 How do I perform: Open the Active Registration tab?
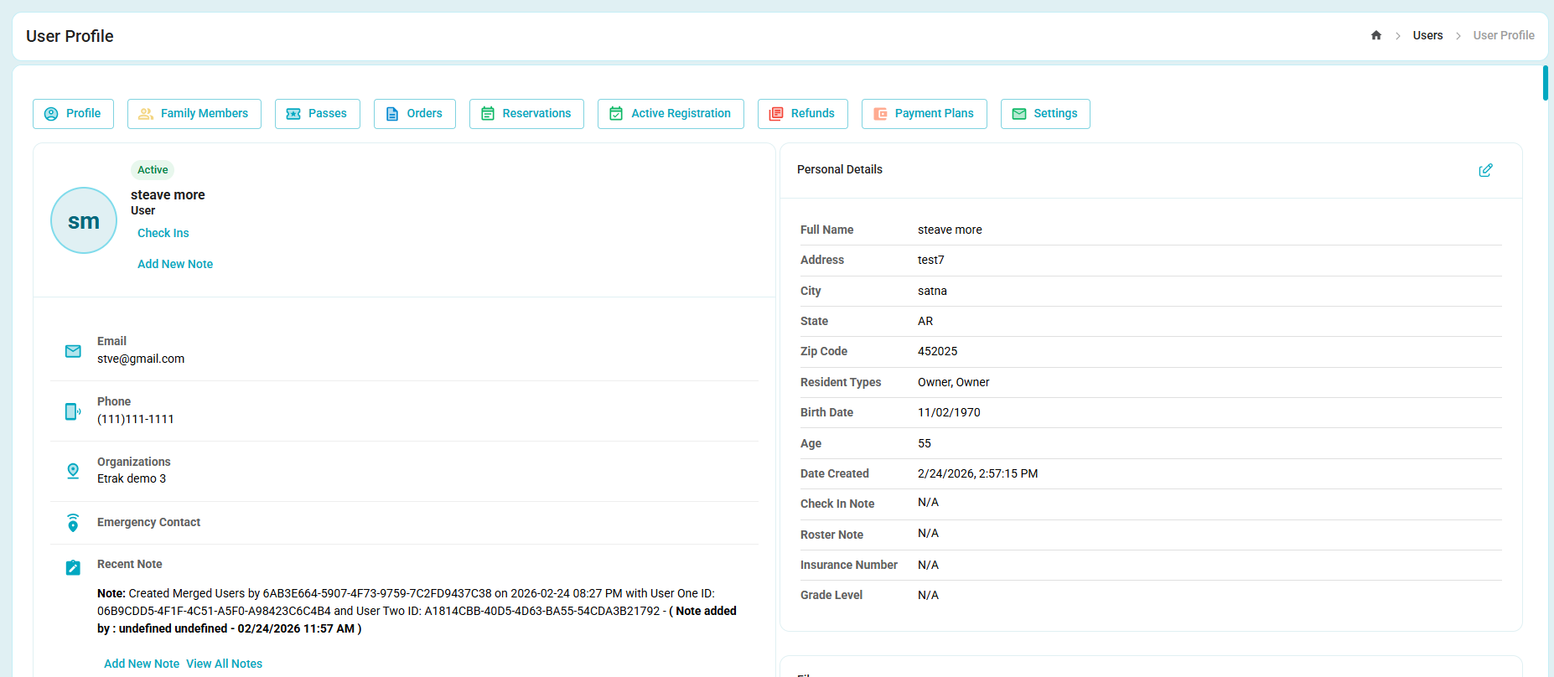tap(671, 114)
